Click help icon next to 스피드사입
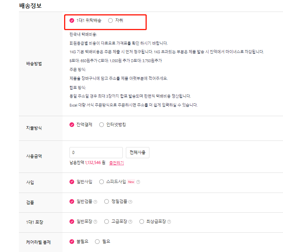Image resolution: width=283 pixels, height=252 pixels. click(x=138, y=182)
